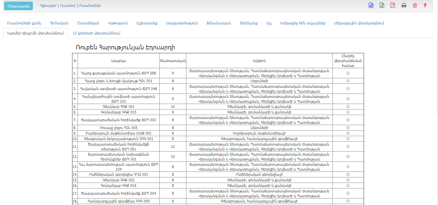Toggle checkbox for row 8 Ռուսաց լեզու

tap(348, 128)
